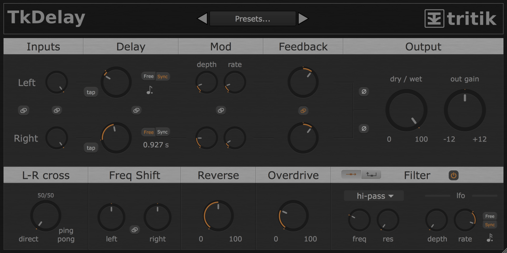Click the Freq Shift right knob
Screen dimensions: 507x253
pos(158,217)
